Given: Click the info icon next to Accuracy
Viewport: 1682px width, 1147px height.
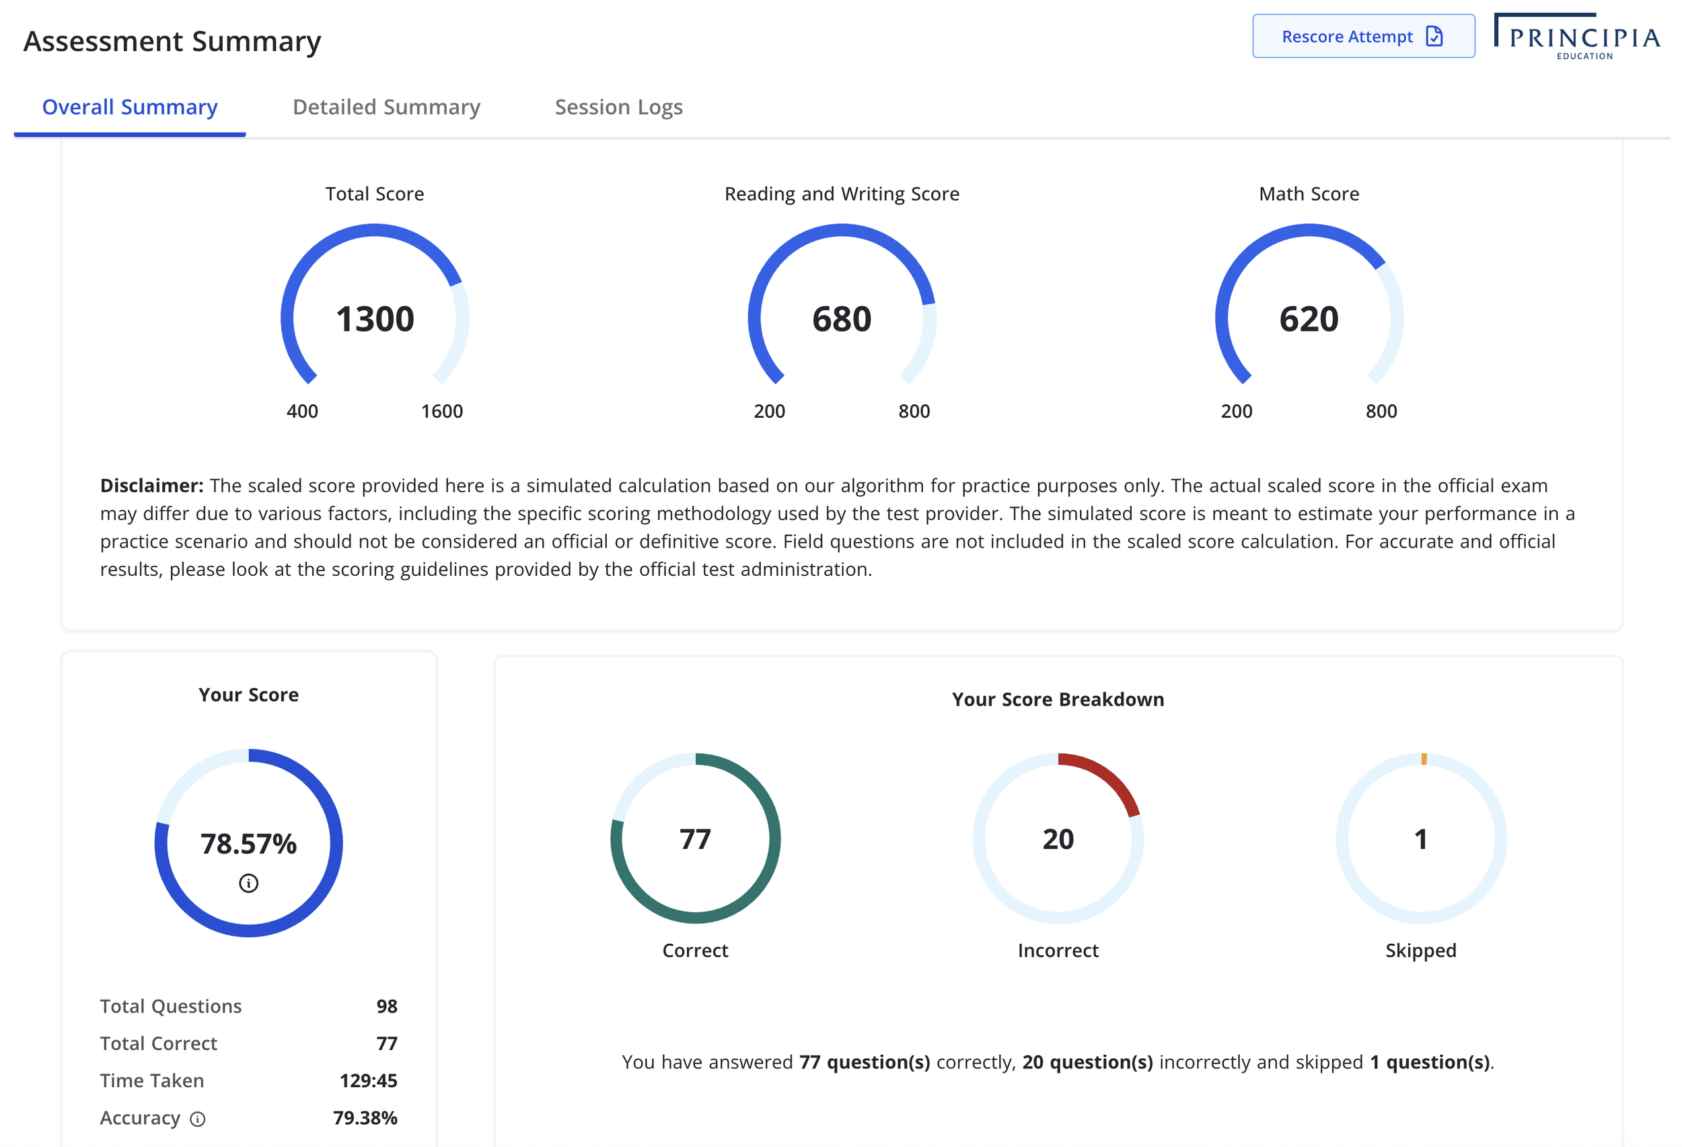Looking at the screenshot, I should [x=198, y=1118].
